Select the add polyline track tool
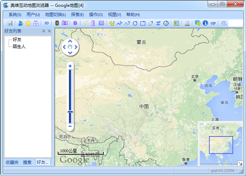Screen dimensions: 246x176 pyautogui.click(x=120, y=23)
